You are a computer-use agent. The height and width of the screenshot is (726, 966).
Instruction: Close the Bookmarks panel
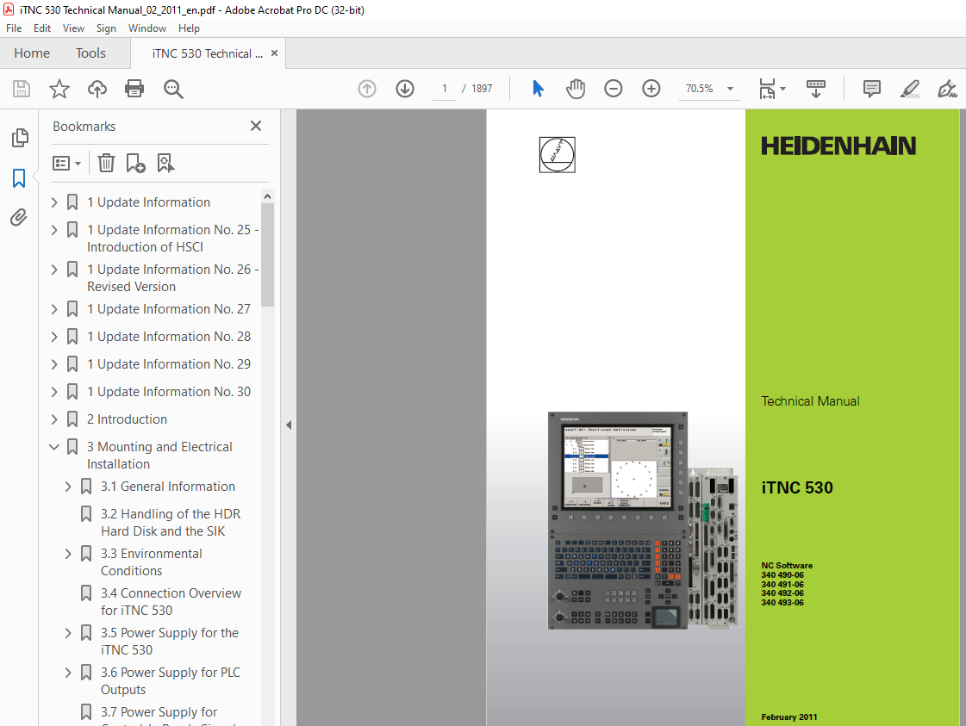(256, 127)
